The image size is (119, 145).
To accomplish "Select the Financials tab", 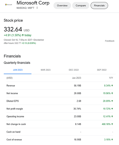I will (x=99, y=6).
